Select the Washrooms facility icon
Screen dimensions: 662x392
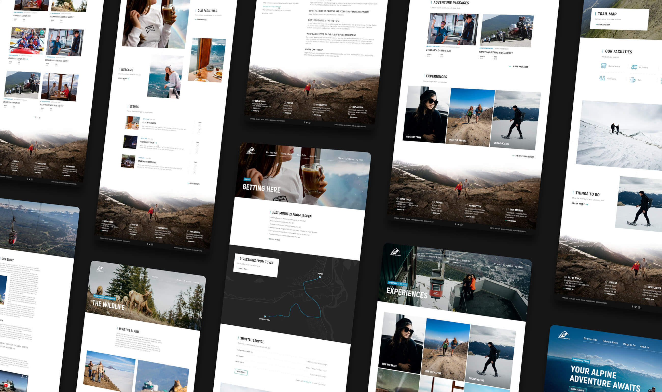point(602,79)
